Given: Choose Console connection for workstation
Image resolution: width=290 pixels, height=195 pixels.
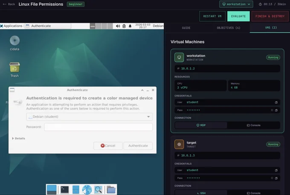Looking at the screenshot, I should tap(254, 125).
